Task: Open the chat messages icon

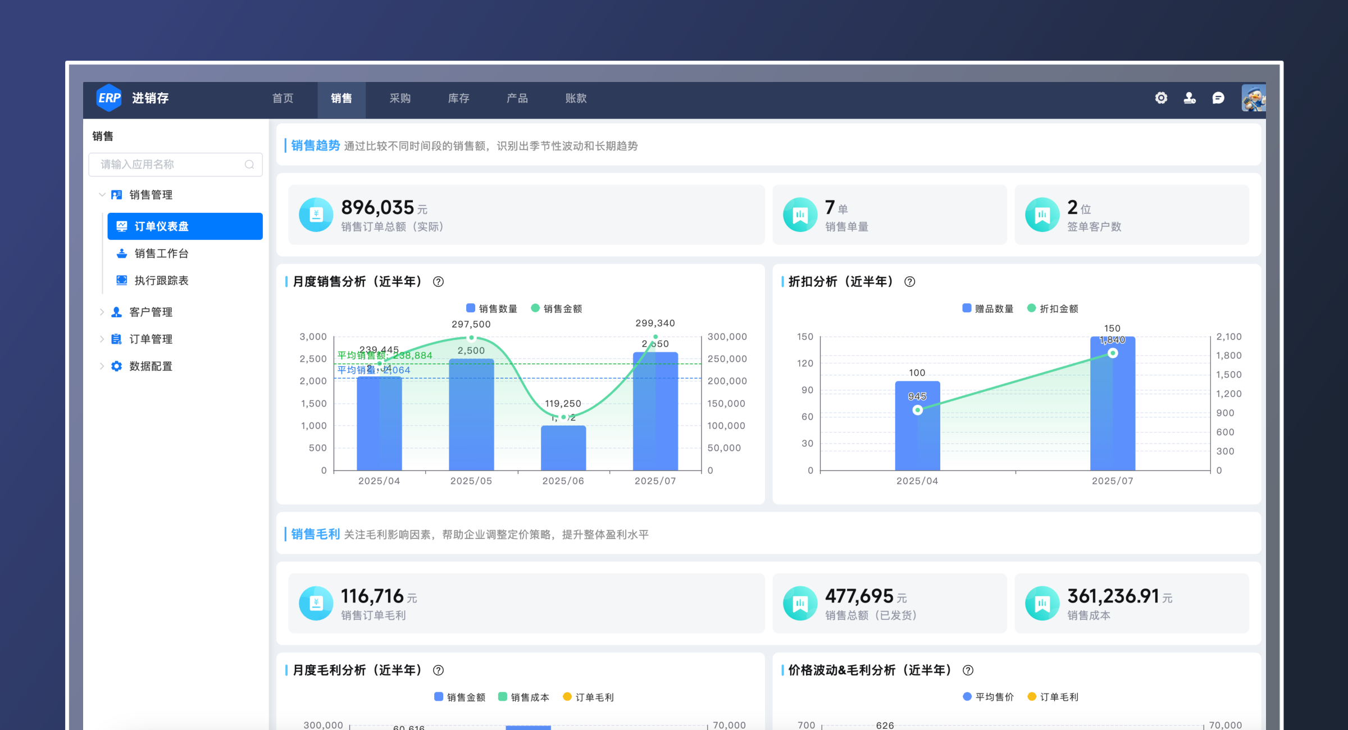Action: click(1218, 98)
